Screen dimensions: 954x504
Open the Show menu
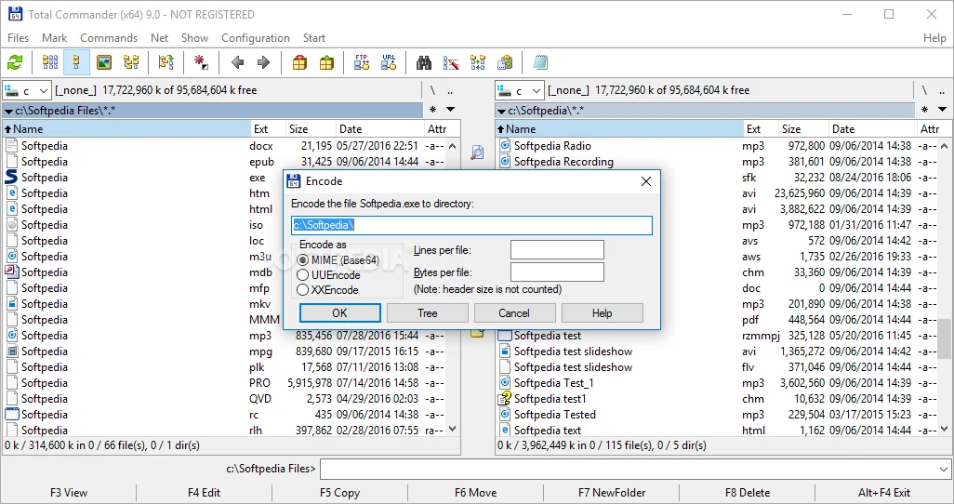point(194,38)
